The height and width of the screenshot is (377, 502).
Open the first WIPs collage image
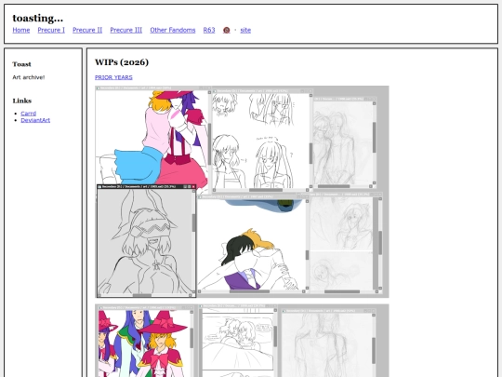click(x=242, y=192)
